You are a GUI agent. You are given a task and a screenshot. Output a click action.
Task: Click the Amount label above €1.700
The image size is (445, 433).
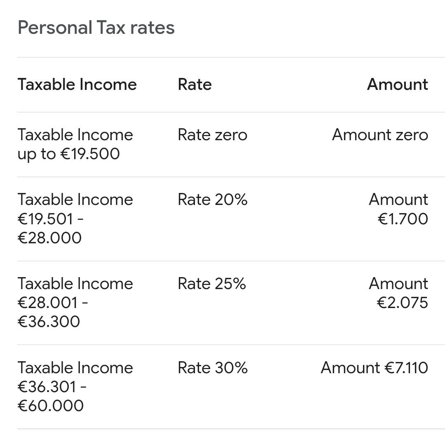click(398, 200)
